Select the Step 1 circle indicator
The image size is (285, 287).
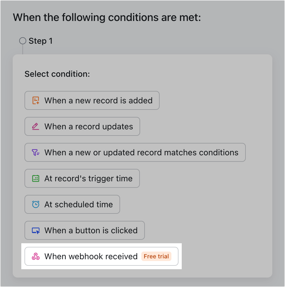click(x=22, y=41)
